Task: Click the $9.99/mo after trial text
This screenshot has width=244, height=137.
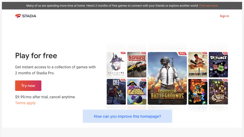Action: pos(46,97)
